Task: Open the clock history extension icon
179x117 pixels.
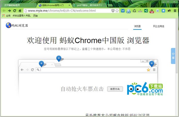Action: pos(158,11)
